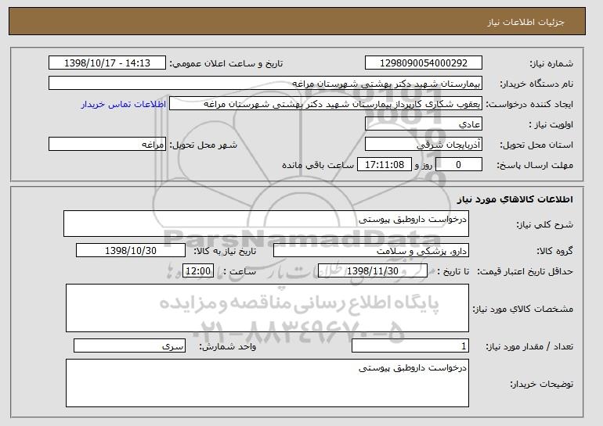This screenshot has height=426, width=603.
Task: Click the label توضیحات خریدار
Action: coord(541,384)
